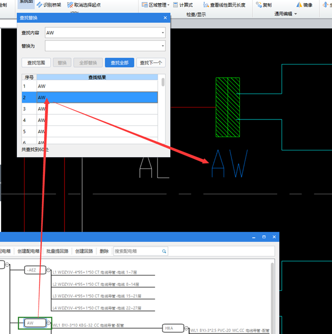Click the 查找全部 button
This screenshot has width=332, height=334.
coord(119,62)
